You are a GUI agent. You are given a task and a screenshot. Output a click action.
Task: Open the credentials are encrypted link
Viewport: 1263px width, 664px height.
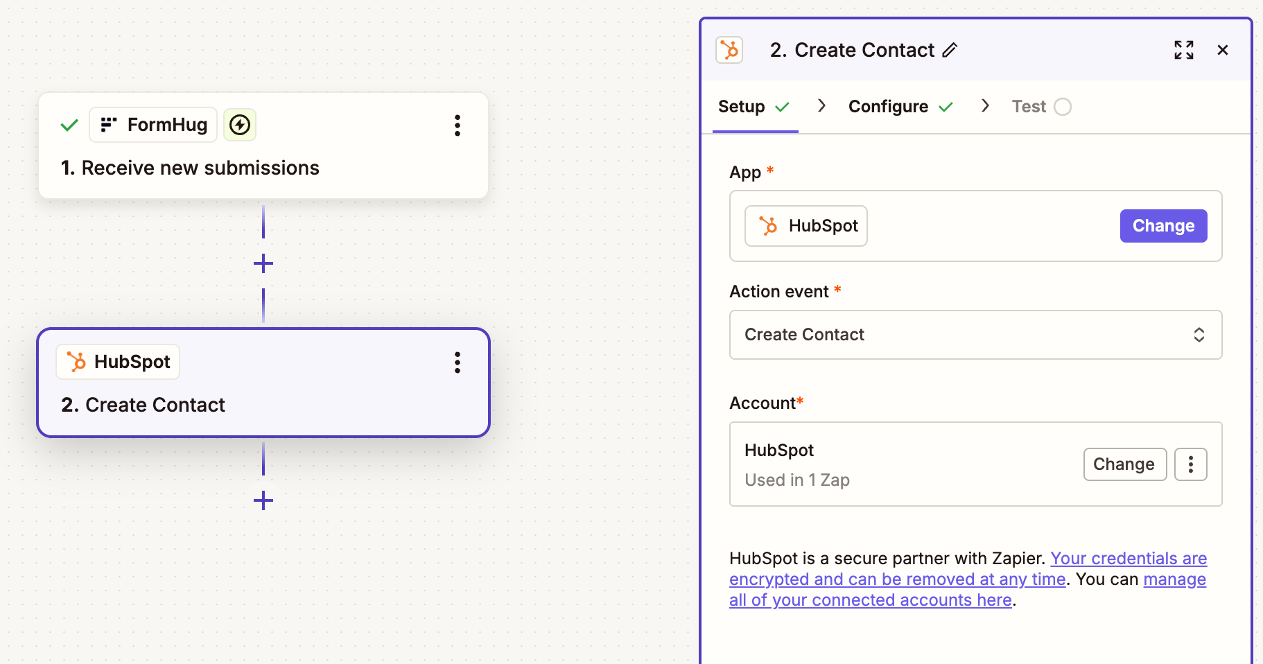coord(968,569)
